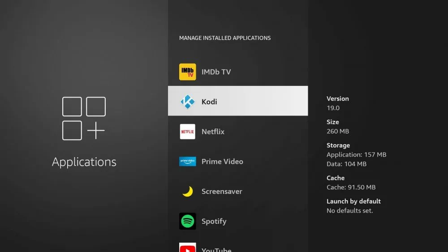Select the Prime Video app icon
The height and width of the screenshot is (252, 448).
(x=187, y=162)
